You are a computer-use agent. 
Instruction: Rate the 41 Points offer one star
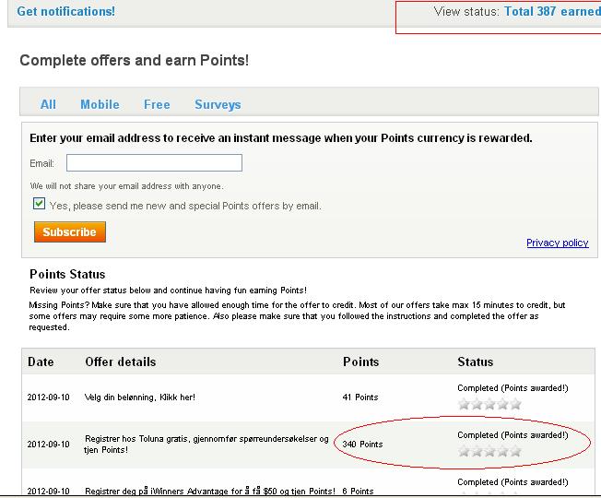pos(465,404)
